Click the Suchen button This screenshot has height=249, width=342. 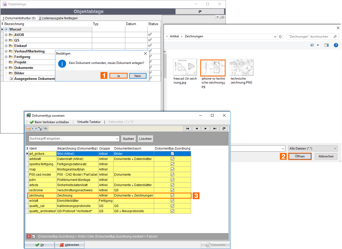tap(128, 139)
